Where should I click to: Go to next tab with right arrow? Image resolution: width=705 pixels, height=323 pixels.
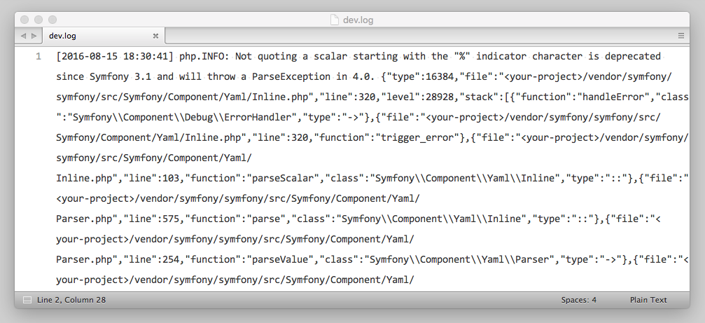tap(34, 36)
